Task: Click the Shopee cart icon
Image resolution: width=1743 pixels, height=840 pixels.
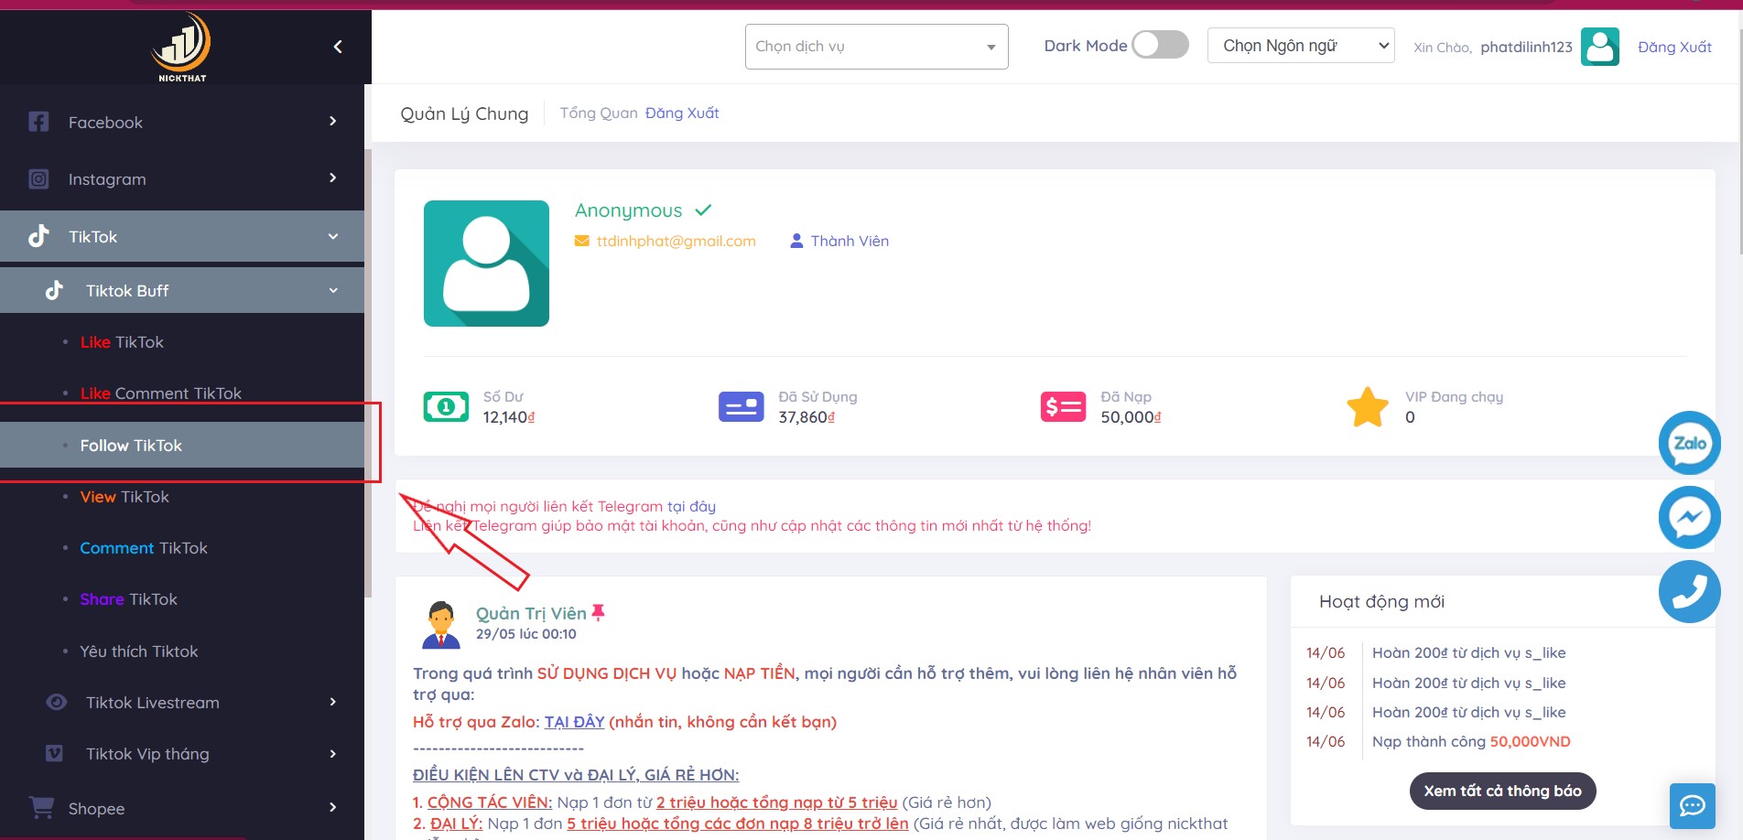Action: [41, 807]
